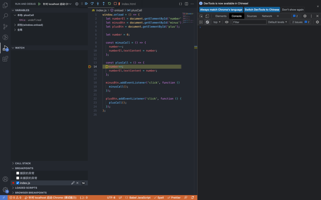Viewport: 321px width, 200px height.
Task: Restart the debug session
Action: [109, 4]
